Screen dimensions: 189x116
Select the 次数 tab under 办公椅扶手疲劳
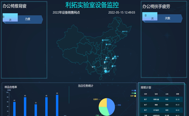tap(168, 18)
